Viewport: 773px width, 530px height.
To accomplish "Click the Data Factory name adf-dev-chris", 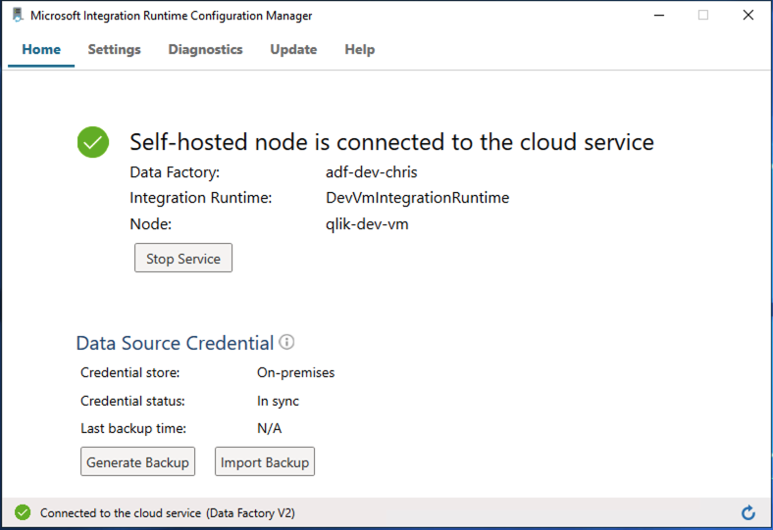I will (x=371, y=172).
